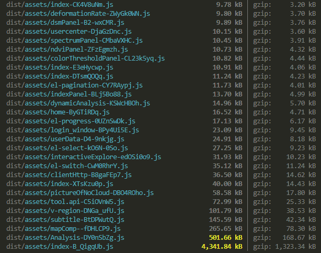321x253 pixels.
Task: Click the spectrumPanel-CMbaVXHC.js path
Action: click(x=72, y=40)
